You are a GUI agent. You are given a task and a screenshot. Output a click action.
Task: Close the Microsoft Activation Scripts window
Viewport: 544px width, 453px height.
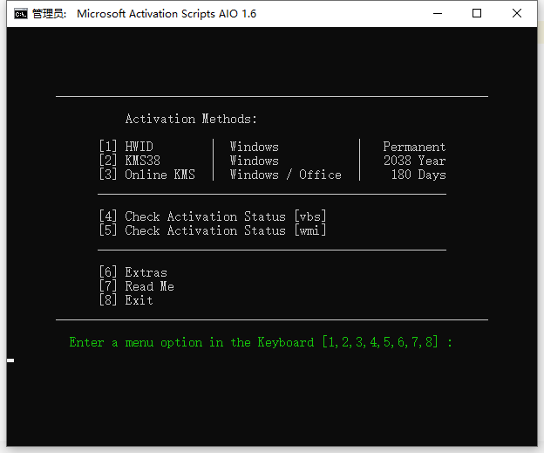pos(517,14)
